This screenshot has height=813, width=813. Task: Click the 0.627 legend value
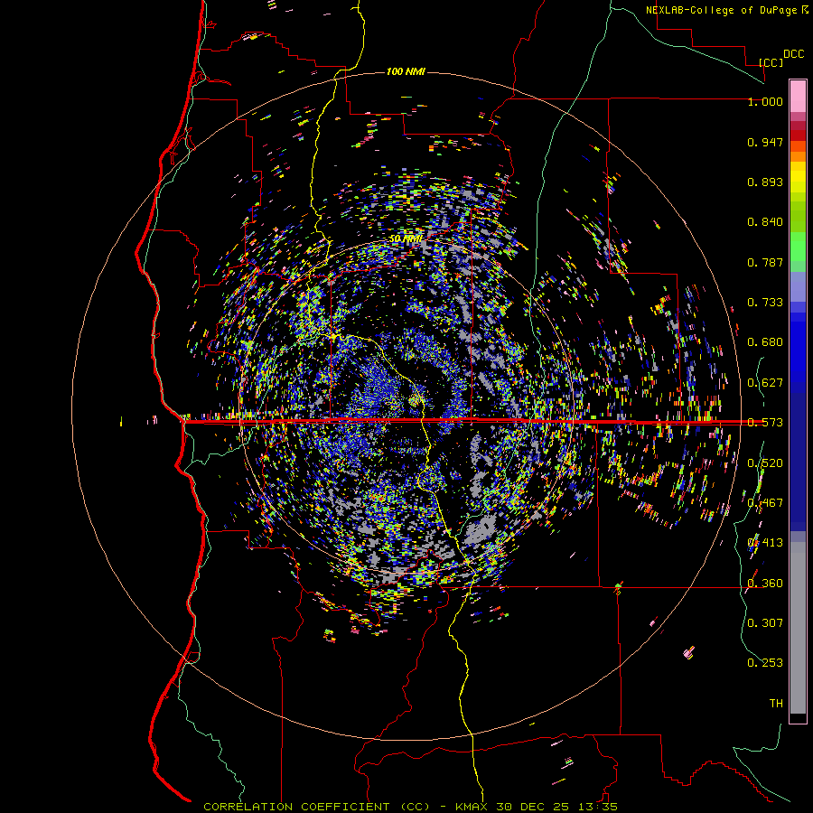765,383
